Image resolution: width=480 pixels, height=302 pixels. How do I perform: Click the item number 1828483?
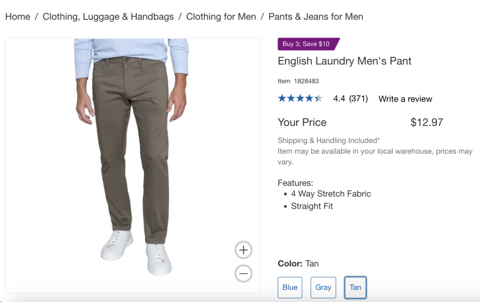[x=306, y=81]
